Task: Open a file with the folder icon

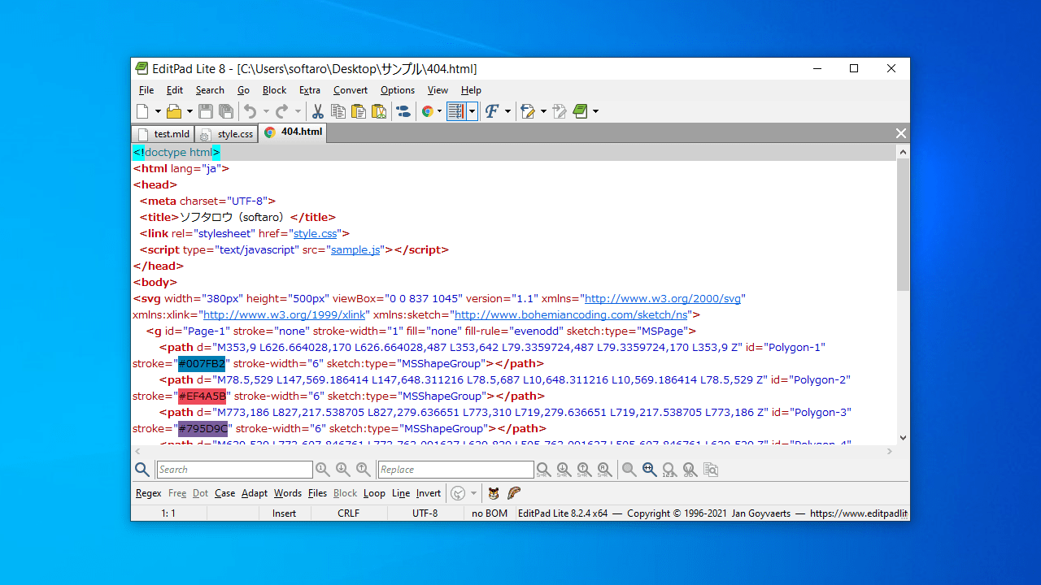Action: pos(173,111)
